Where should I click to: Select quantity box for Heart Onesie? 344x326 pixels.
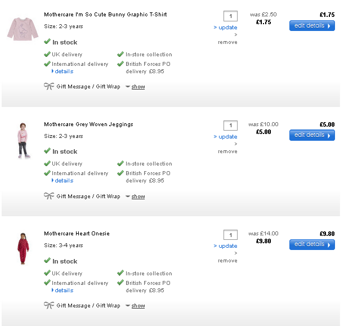click(x=230, y=235)
